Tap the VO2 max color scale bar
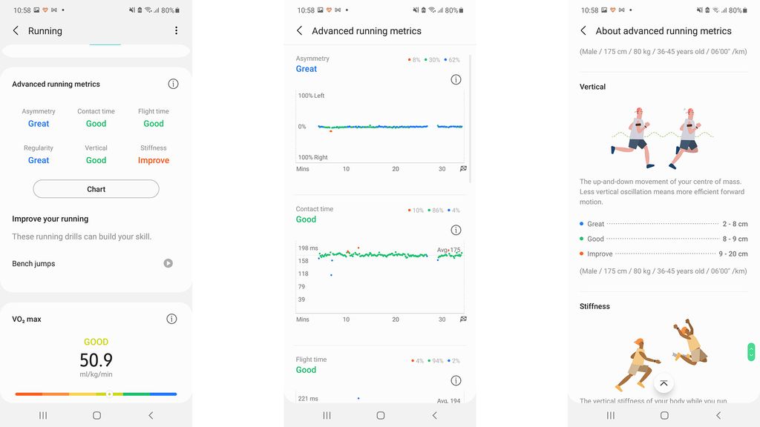Image resolution: width=760 pixels, height=427 pixels. pos(96,394)
